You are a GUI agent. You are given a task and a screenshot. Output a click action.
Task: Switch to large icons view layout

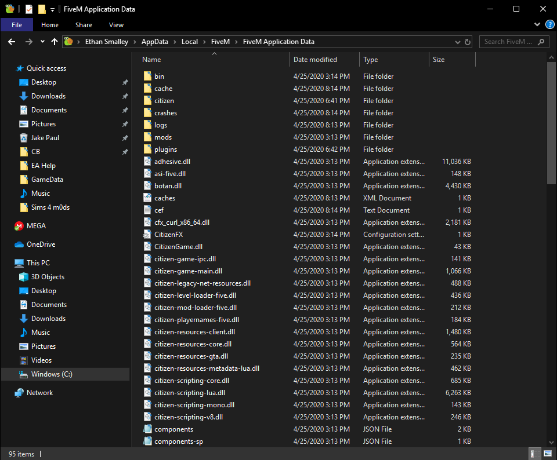[547, 454]
